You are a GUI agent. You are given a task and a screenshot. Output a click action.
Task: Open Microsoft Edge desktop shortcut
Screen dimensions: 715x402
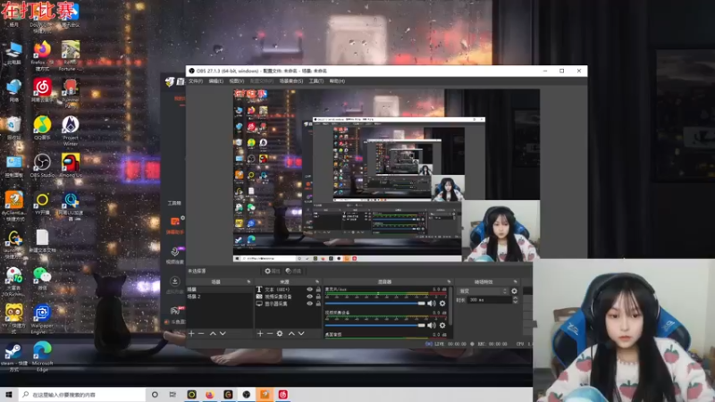pos(42,356)
